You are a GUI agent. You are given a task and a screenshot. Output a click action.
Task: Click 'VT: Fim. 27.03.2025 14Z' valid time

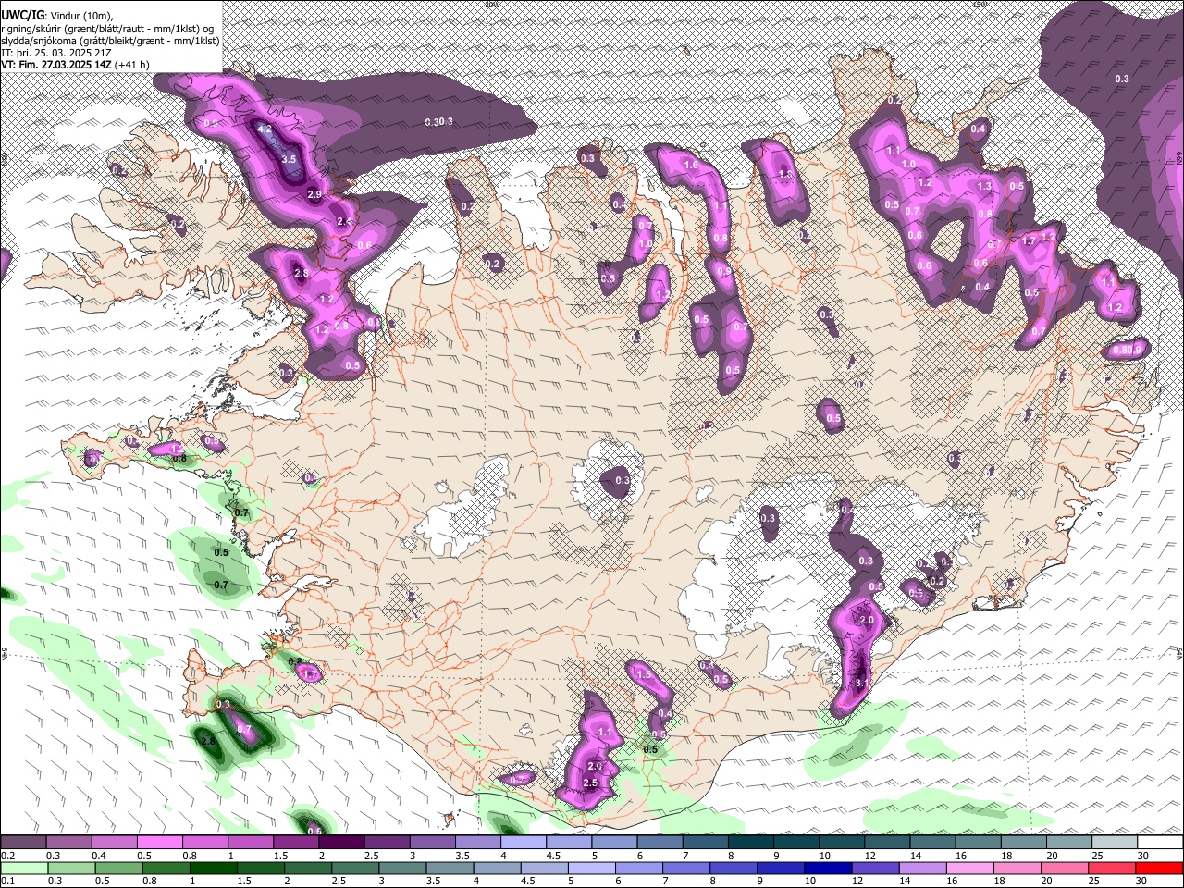tap(55, 65)
